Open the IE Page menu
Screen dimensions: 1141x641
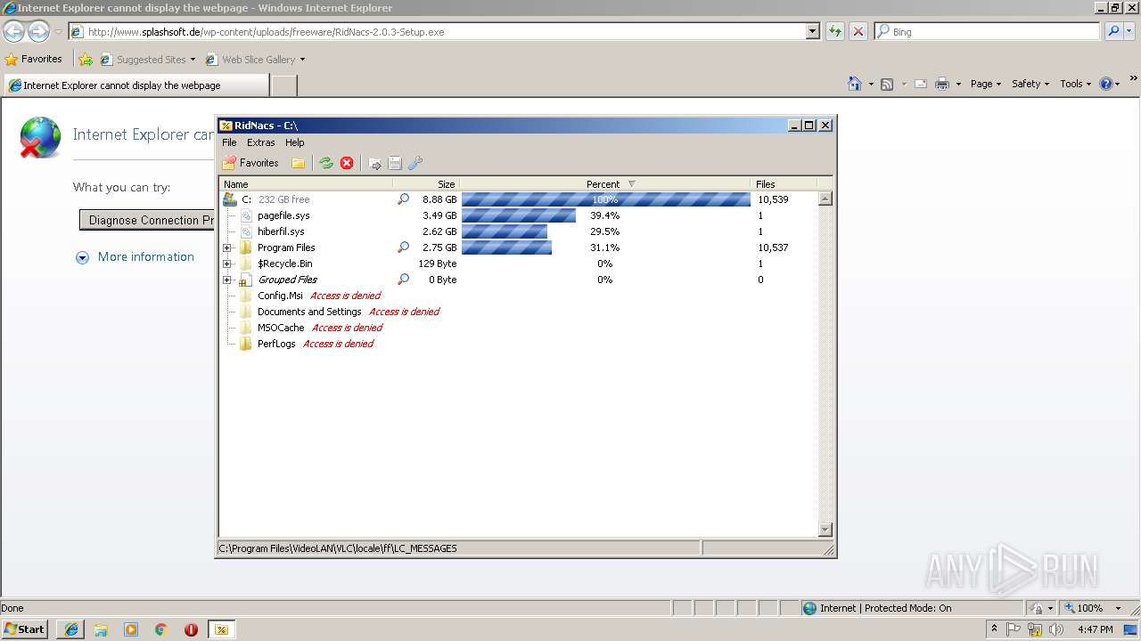(x=986, y=84)
